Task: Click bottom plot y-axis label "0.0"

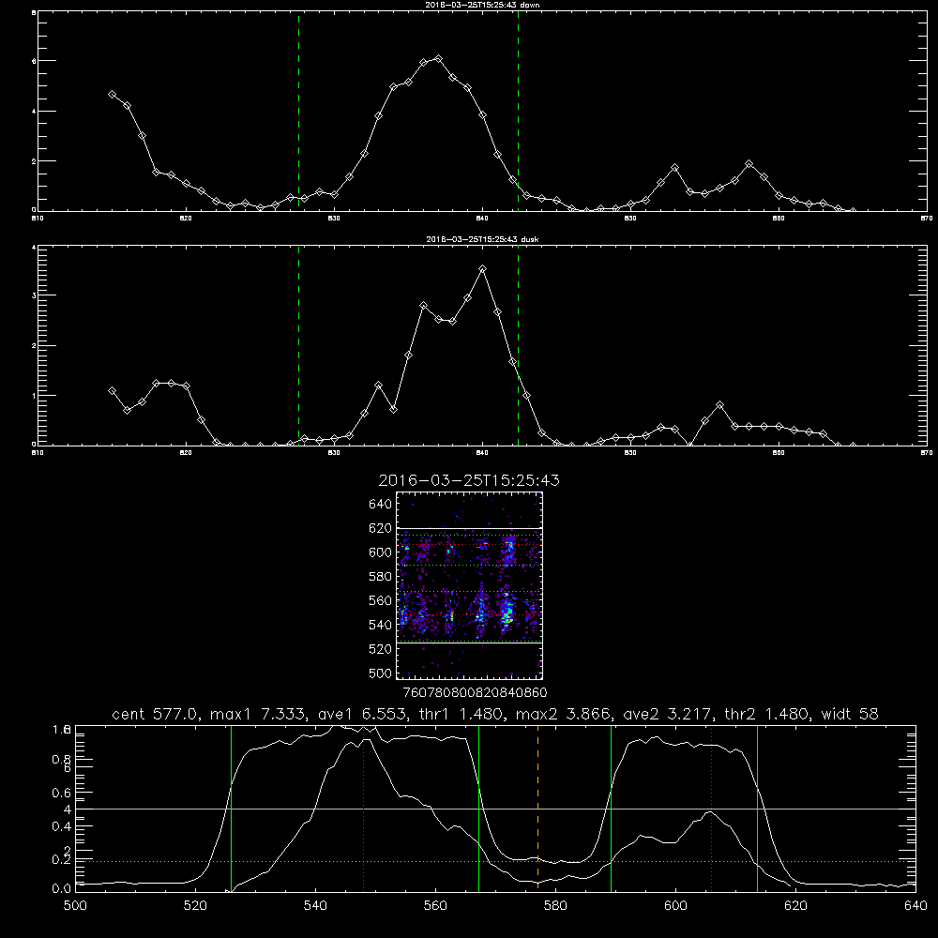Action: [x=61, y=889]
